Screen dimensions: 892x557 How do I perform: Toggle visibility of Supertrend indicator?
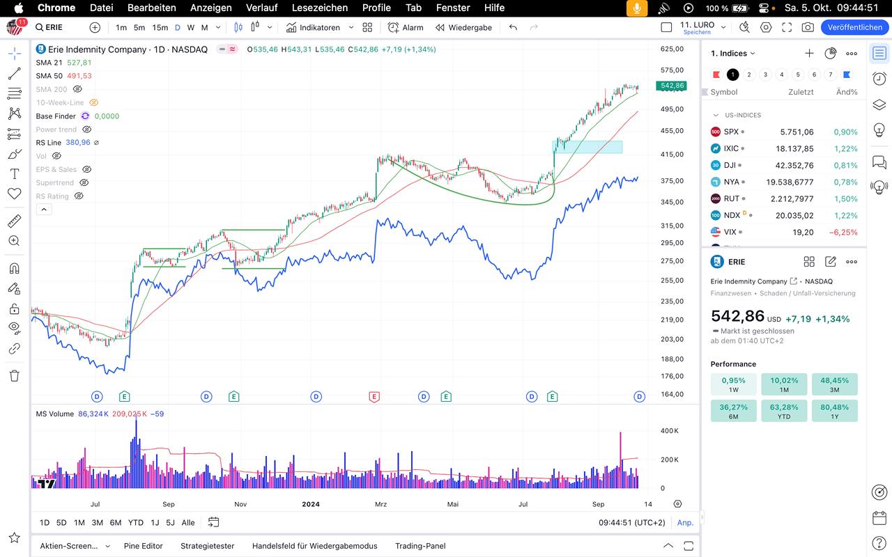84,182
